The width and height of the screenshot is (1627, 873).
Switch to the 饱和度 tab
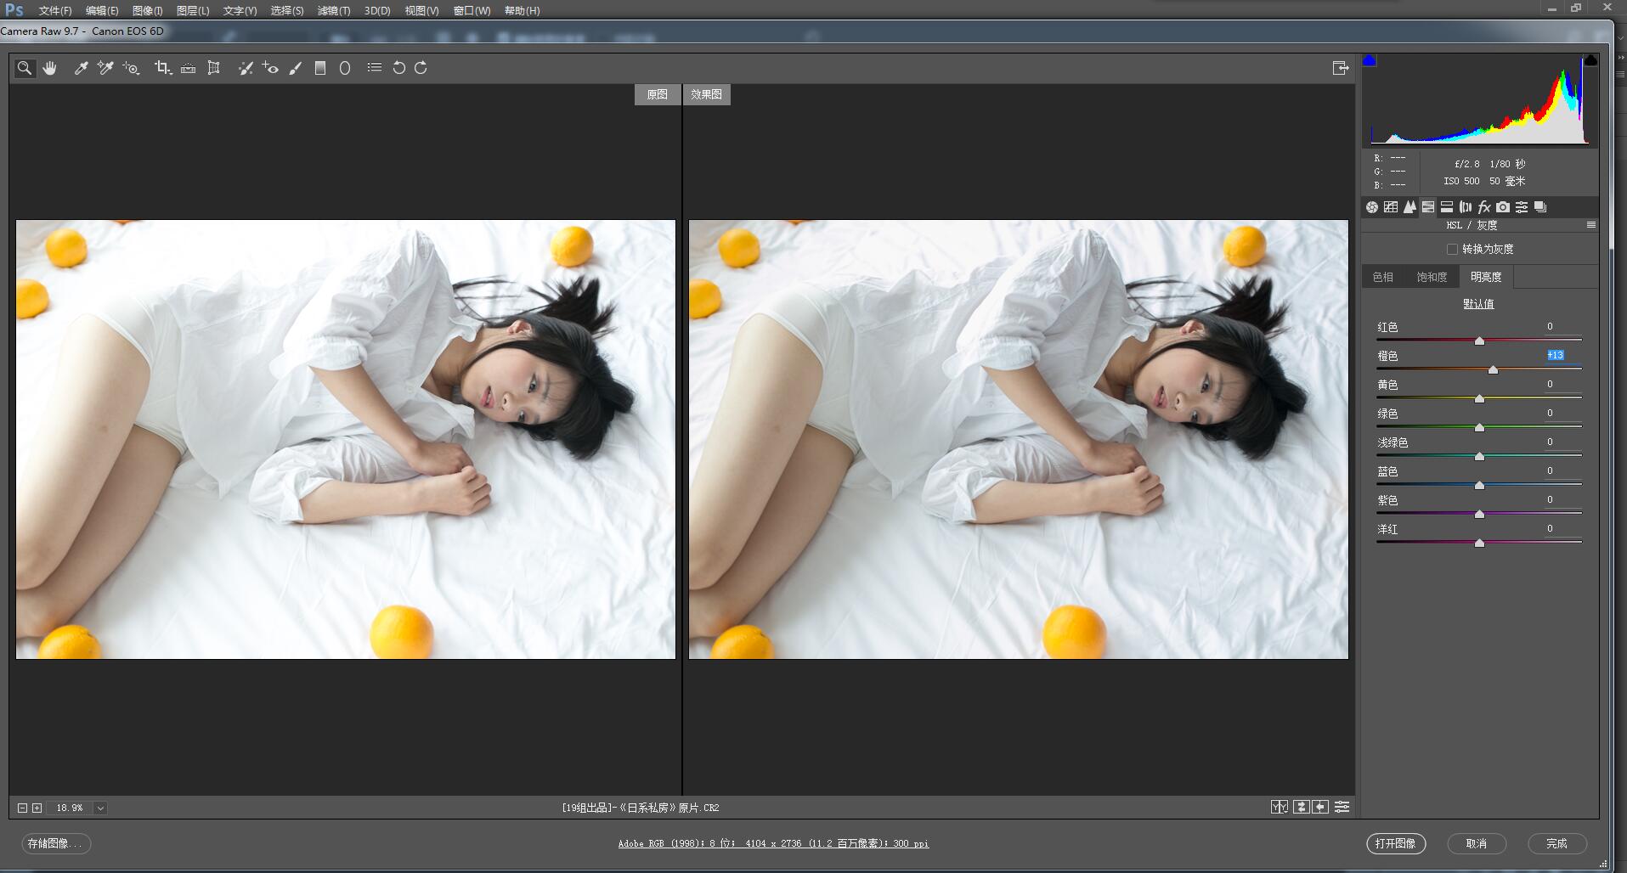pyautogui.click(x=1432, y=277)
